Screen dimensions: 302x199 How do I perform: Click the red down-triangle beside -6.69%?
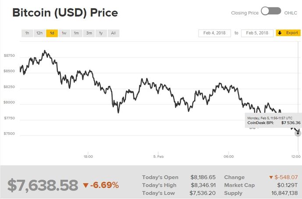[85, 185]
